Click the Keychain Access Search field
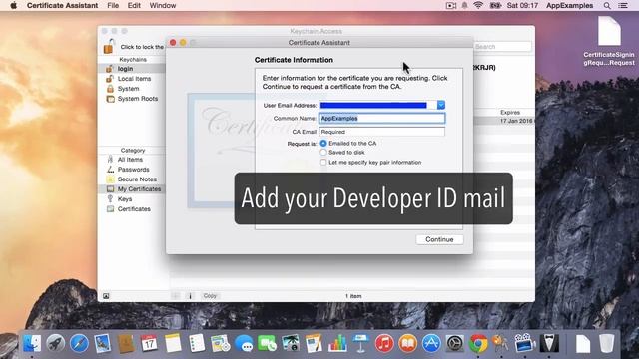639x359 pixels. pyautogui.click(x=502, y=47)
